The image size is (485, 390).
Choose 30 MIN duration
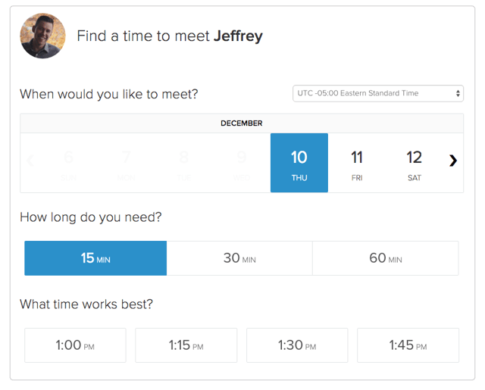(x=239, y=258)
